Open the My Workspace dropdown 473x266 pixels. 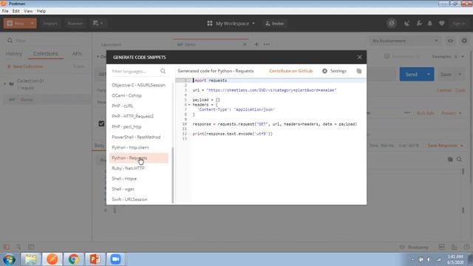(231, 23)
